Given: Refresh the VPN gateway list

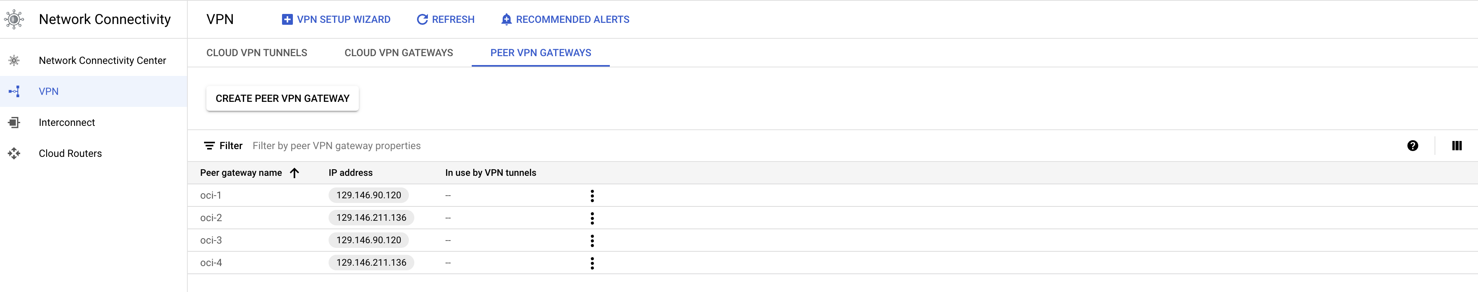Looking at the screenshot, I should click(445, 19).
